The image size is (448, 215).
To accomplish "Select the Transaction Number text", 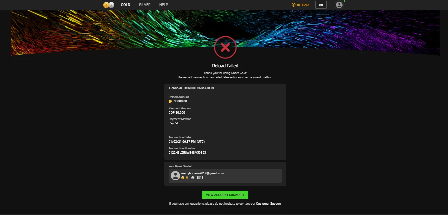I will [187, 152].
